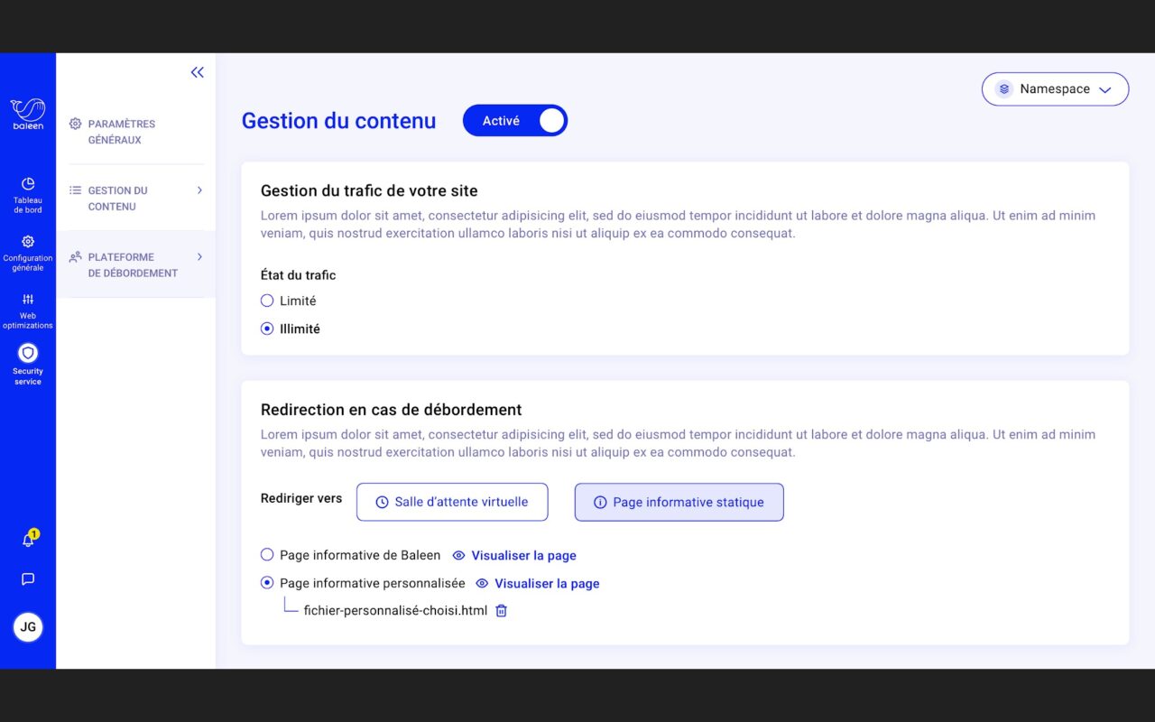Toggle the Activé switch off
1155x722 pixels.
pyautogui.click(x=515, y=121)
